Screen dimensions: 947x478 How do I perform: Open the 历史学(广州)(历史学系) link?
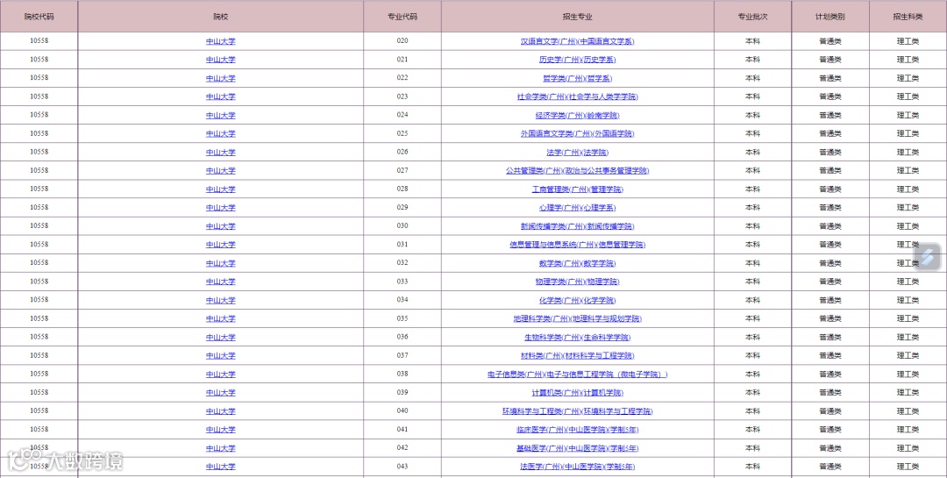[x=577, y=60]
